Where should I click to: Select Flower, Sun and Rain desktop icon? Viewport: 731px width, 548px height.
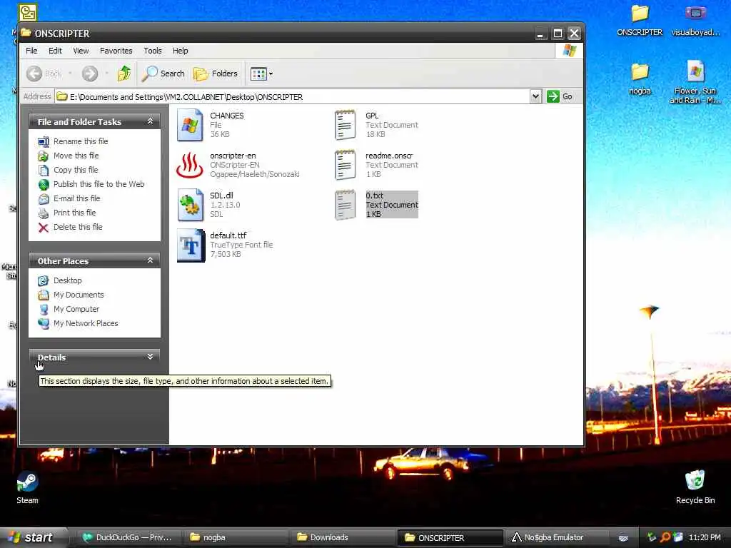(x=695, y=83)
